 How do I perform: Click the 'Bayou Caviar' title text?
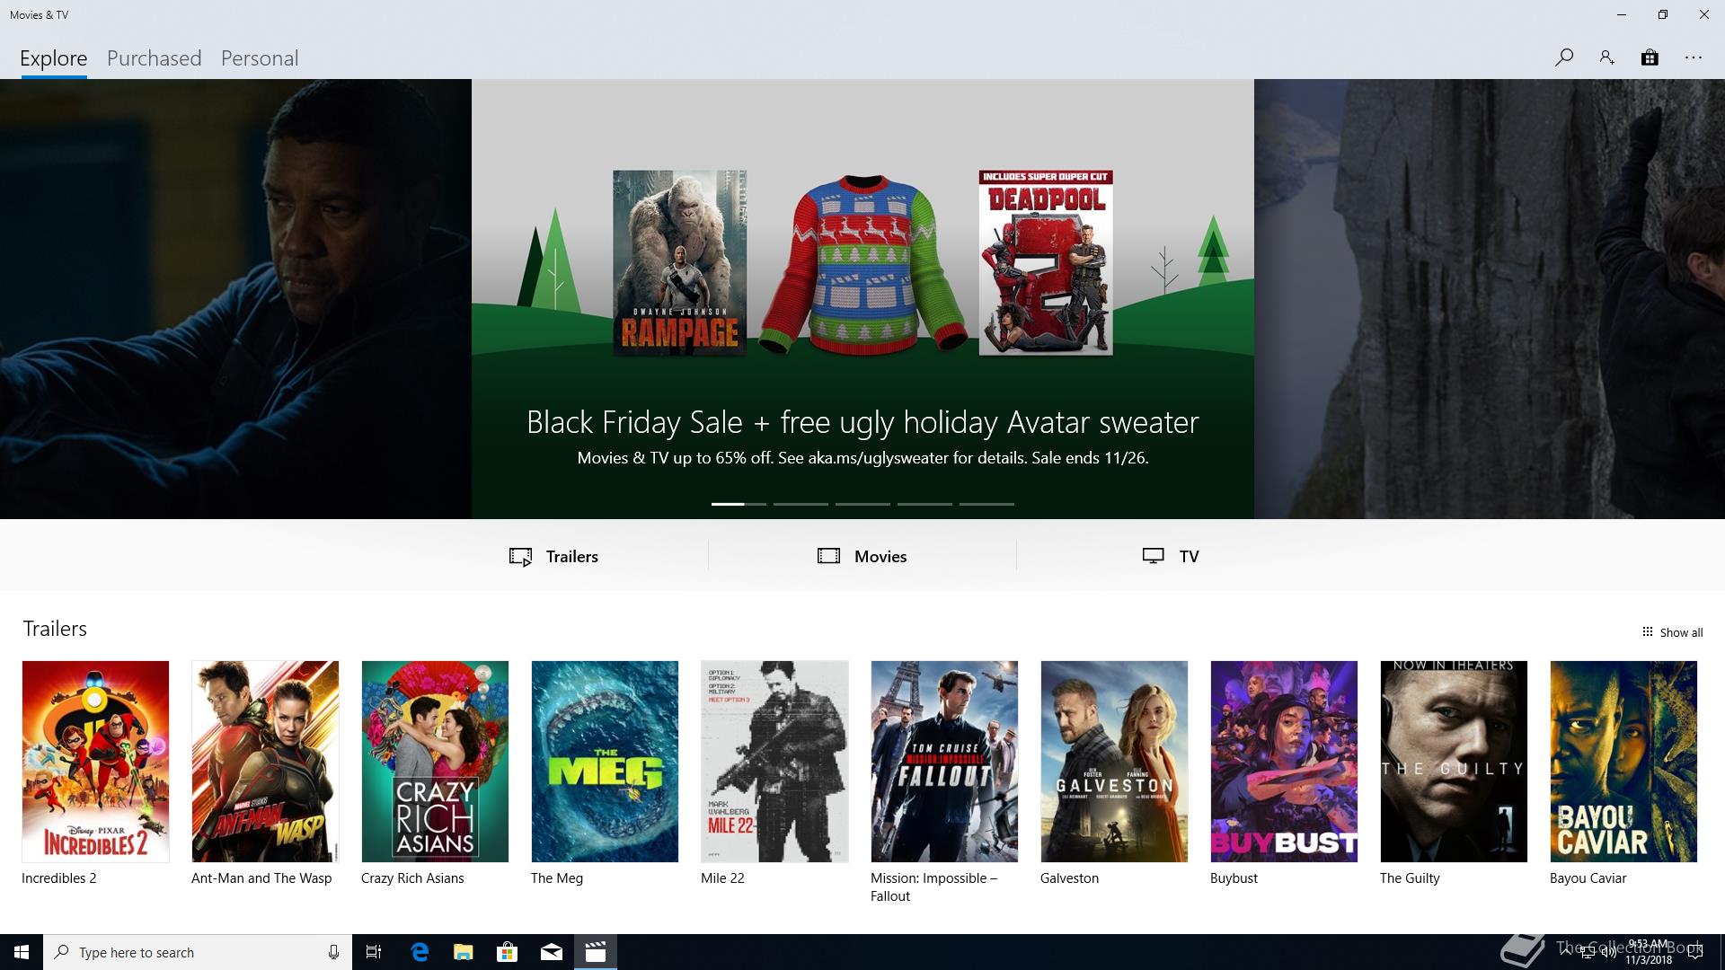(1588, 878)
